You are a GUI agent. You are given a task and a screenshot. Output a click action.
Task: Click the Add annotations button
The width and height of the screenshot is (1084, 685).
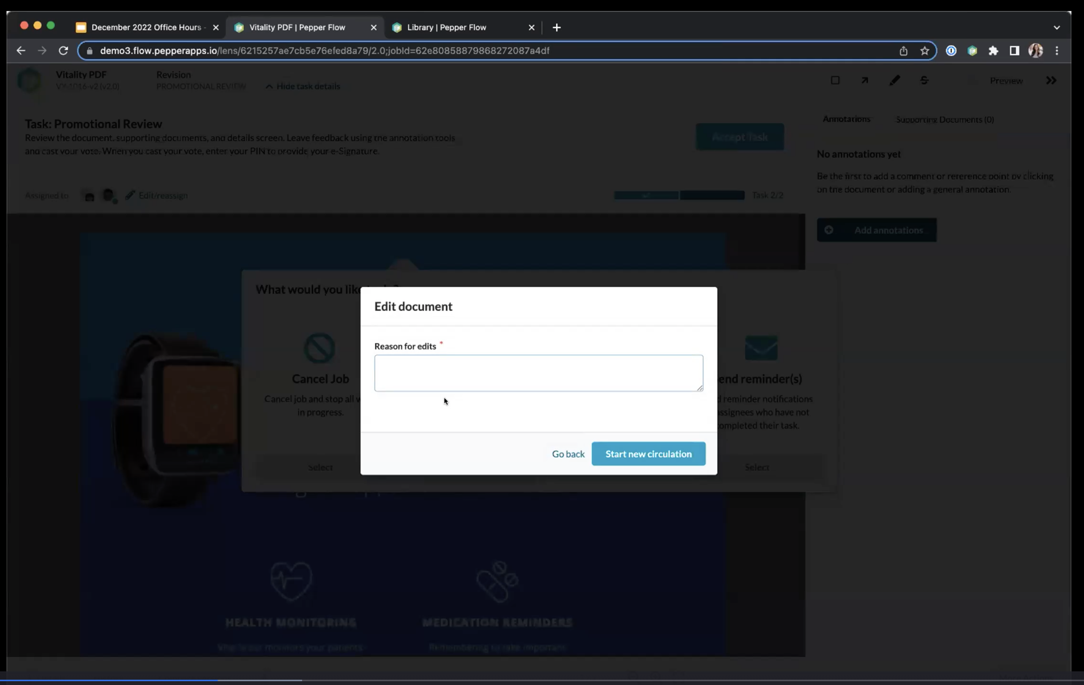[x=876, y=230]
